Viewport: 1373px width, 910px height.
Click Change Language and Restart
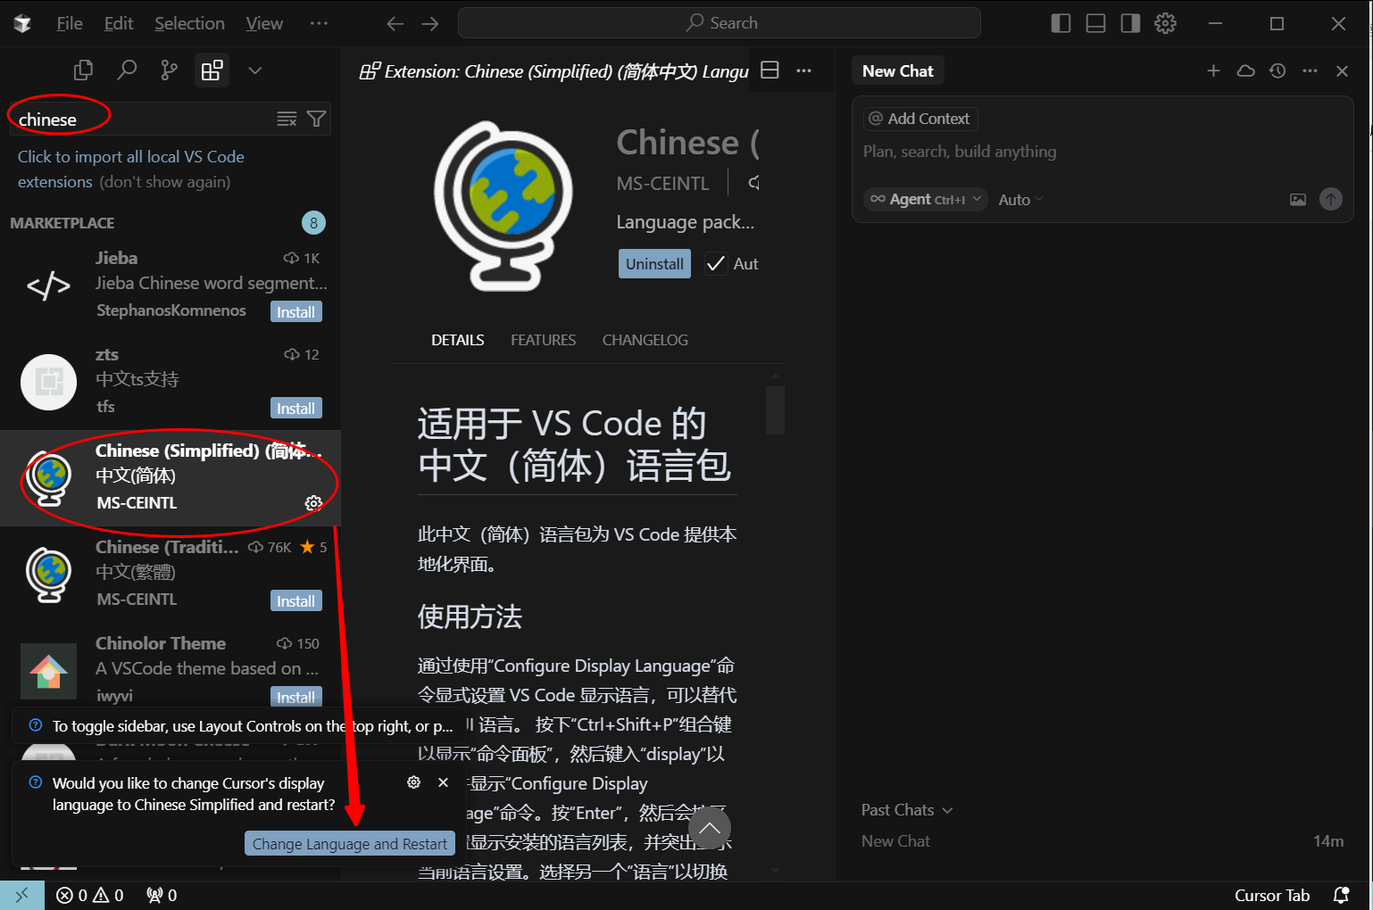click(349, 843)
